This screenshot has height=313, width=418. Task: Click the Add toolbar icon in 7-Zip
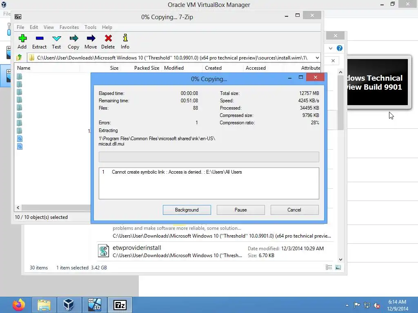(22, 38)
